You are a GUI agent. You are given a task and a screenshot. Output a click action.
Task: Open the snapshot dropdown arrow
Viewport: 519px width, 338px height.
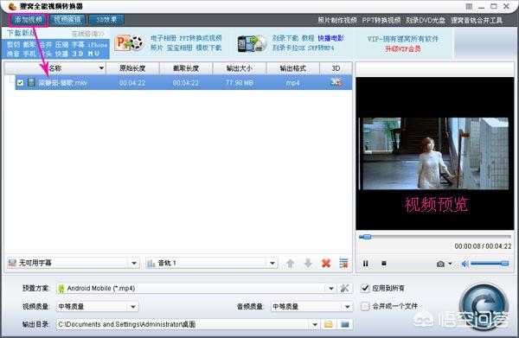pyautogui.click(x=450, y=264)
